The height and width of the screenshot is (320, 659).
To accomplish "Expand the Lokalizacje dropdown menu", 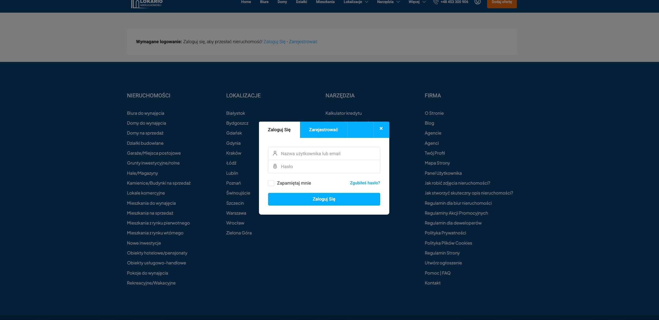I will click(x=356, y=2).
